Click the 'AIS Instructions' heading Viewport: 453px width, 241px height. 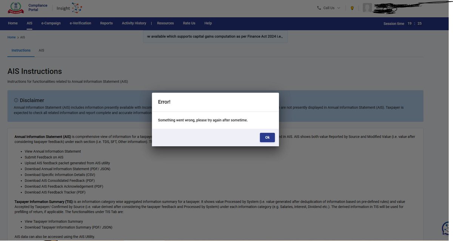tap(35, 71)
